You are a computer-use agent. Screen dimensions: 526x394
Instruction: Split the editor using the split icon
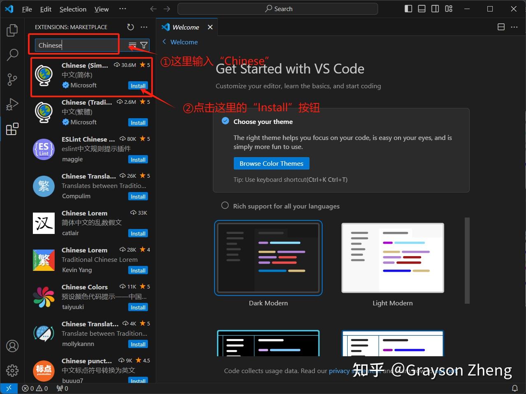click(501, 27)
